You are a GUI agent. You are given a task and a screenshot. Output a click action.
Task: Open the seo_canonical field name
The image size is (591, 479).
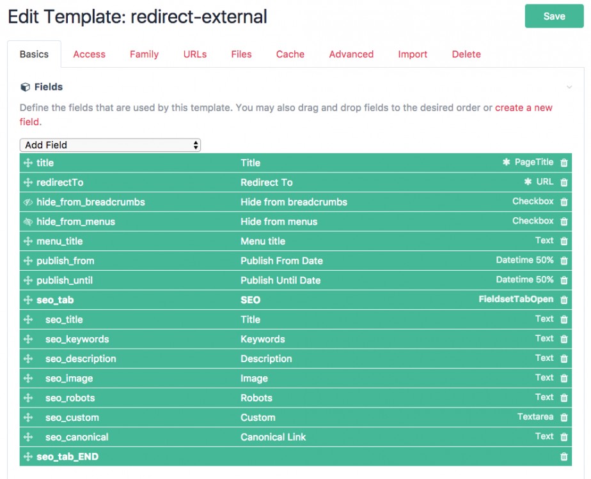pyautogui.click(x=77, y=437)
